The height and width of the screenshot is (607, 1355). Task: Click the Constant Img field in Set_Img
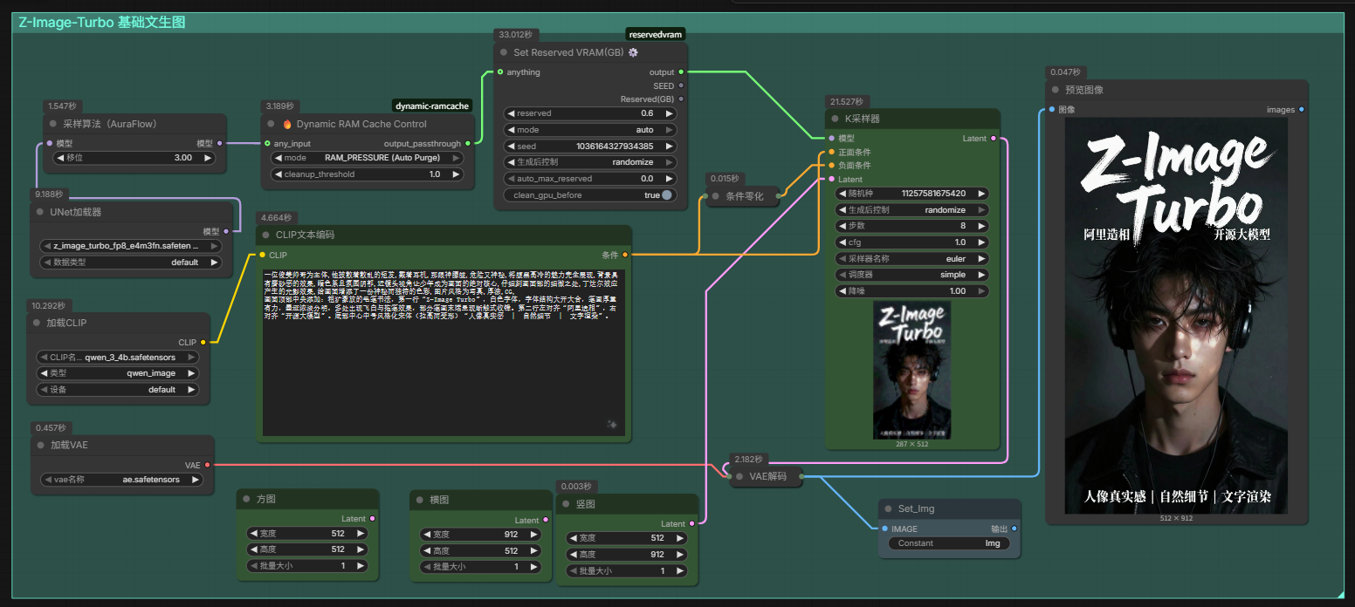point(949,543)
